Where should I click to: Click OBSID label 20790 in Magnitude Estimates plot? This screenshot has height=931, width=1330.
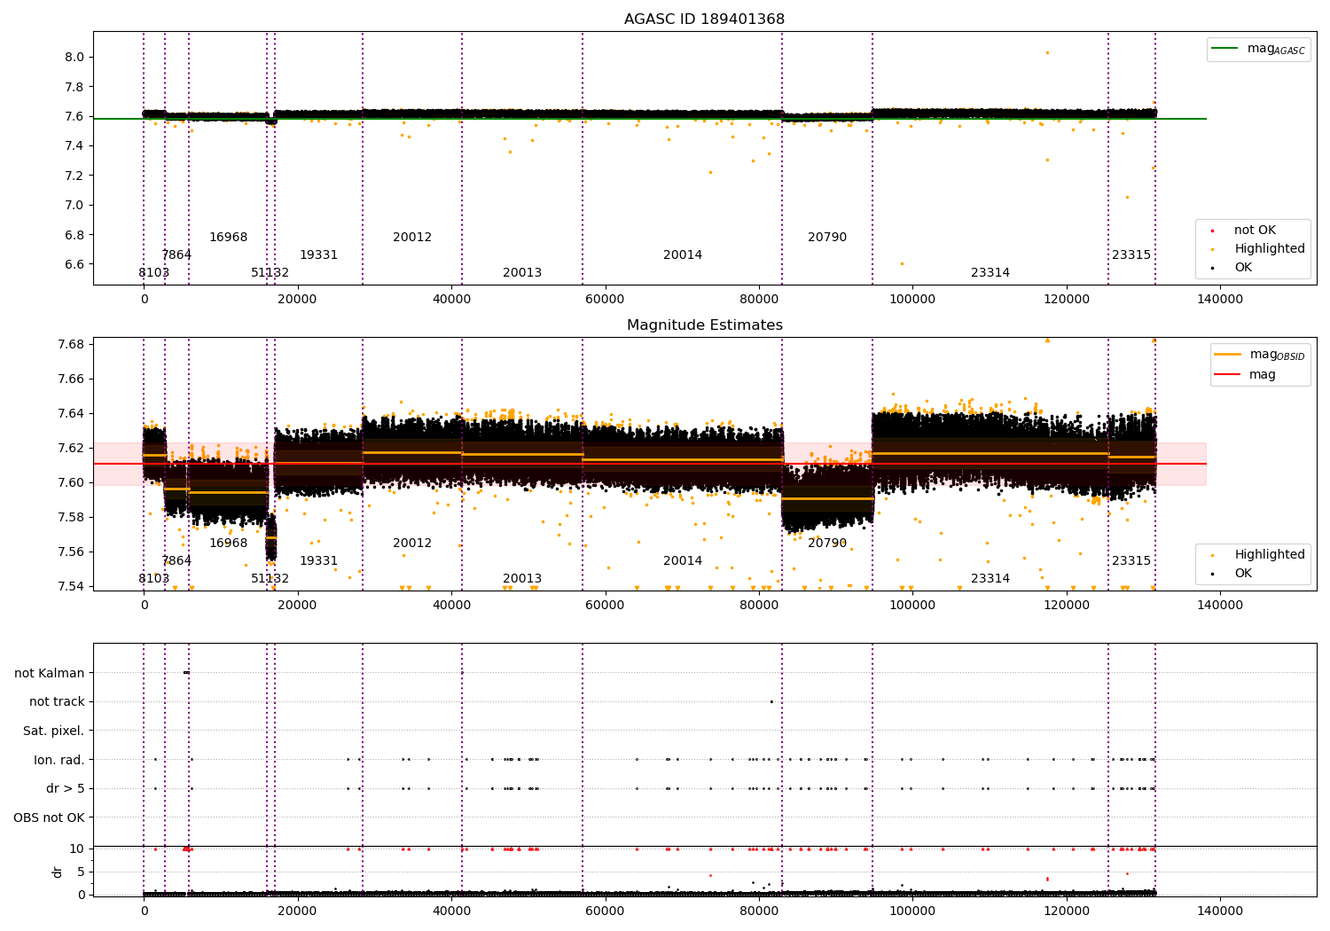pyautogui.click(x=827, y=544)
